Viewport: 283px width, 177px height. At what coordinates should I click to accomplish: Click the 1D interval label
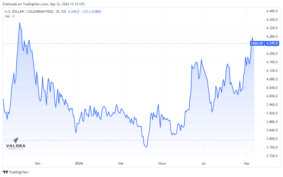(57, 12)
